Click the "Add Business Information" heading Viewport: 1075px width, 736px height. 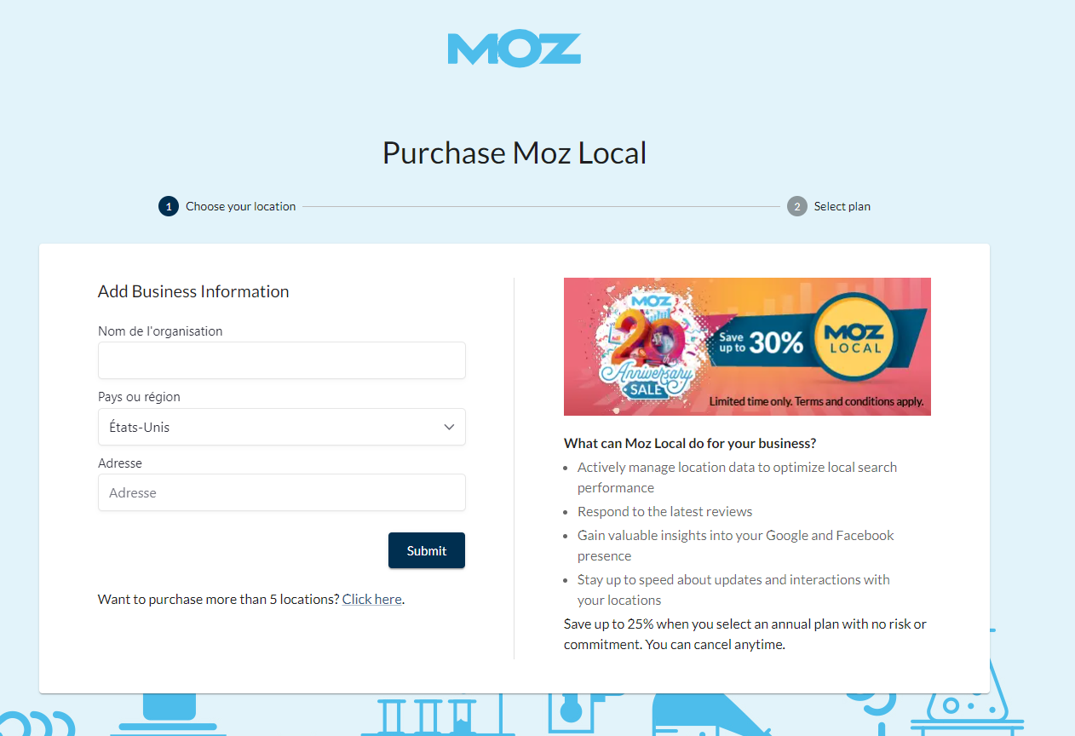pos(193,291)
